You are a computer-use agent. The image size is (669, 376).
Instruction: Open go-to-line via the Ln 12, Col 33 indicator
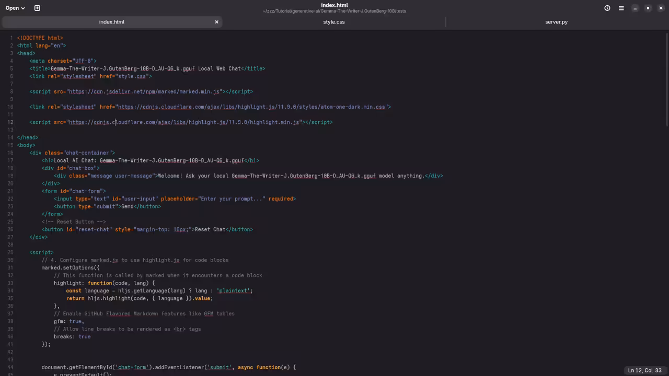click(x=645, y=370)
